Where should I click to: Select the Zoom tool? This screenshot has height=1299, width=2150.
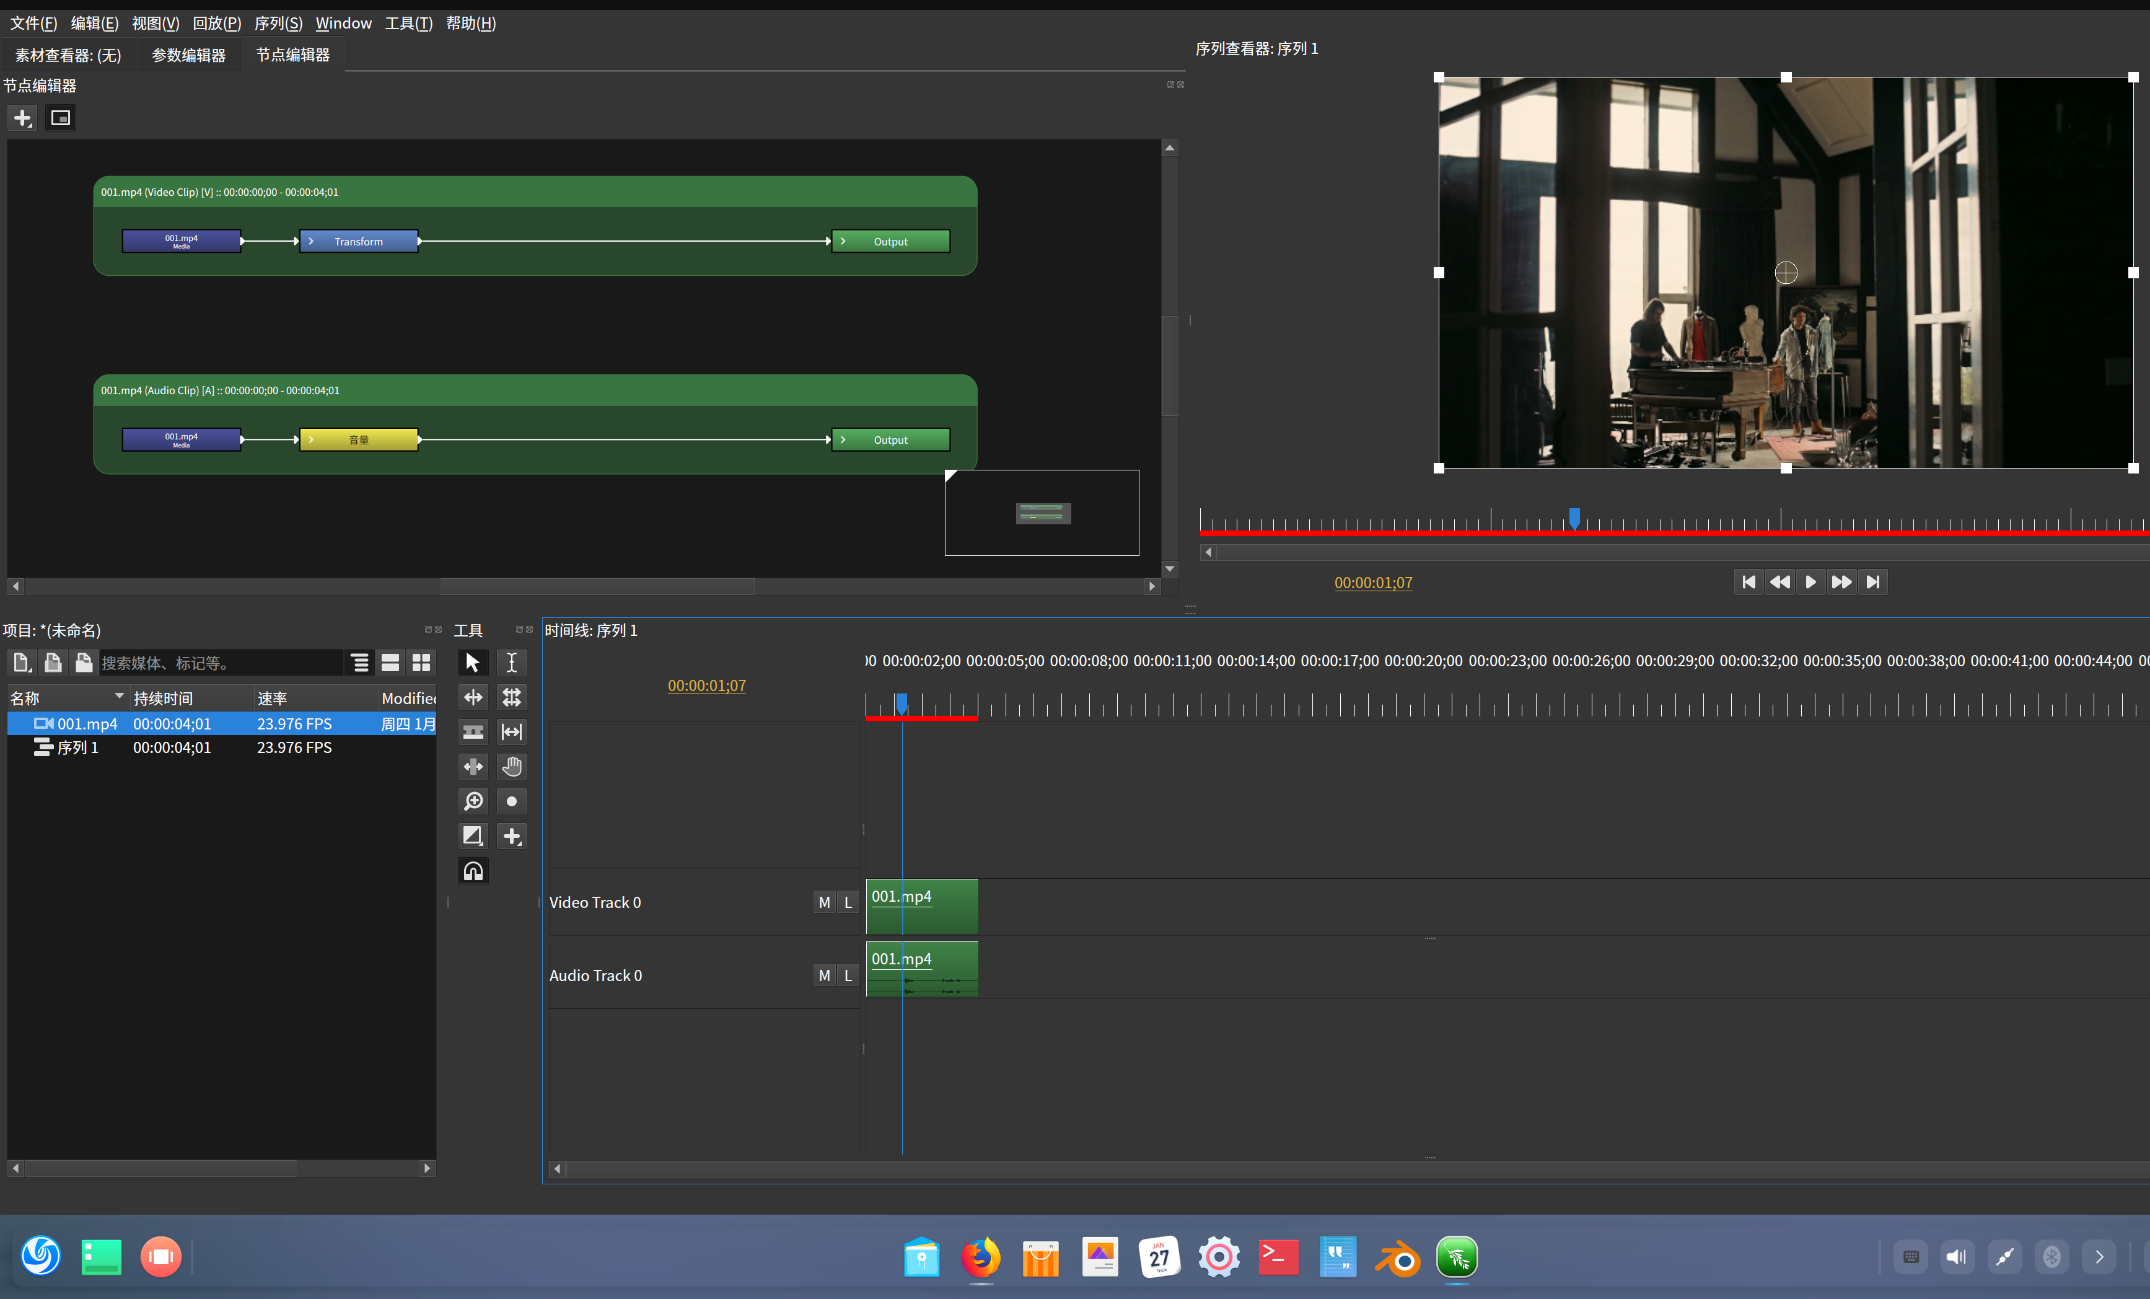[473, 801]
